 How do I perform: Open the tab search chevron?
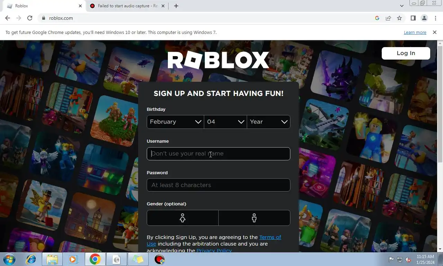tap(401, 6)
